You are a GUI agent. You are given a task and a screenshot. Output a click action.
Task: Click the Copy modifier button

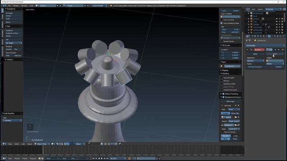tap(275, 54)
